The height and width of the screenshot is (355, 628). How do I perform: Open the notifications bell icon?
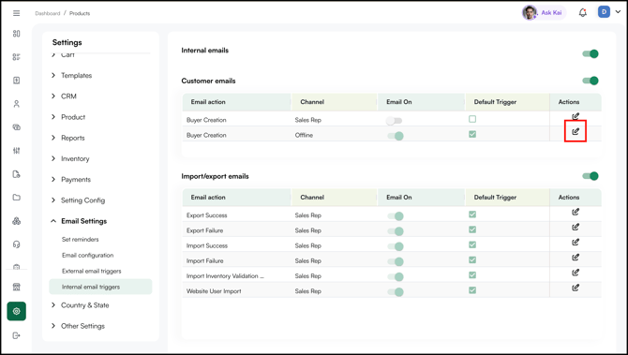tap(583, 13)
